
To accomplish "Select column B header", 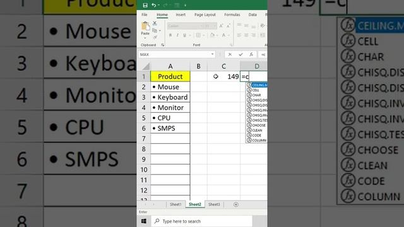I will tap(199, 66).
